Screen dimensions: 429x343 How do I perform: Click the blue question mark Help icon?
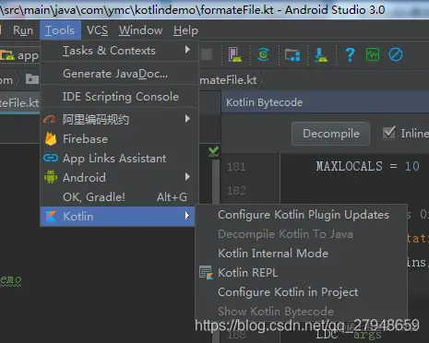[x=350, y=55]
